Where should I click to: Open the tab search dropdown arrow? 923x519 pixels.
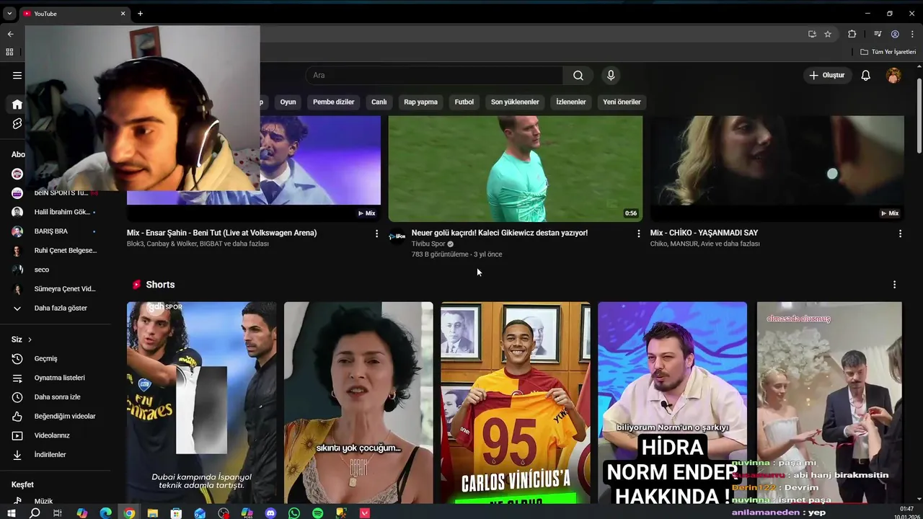9,14
